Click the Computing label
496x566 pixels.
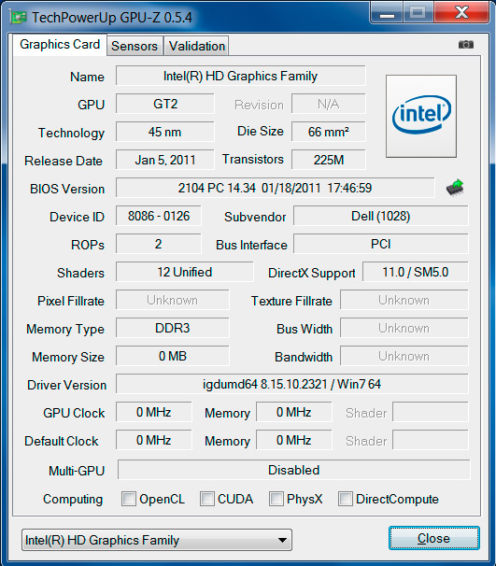tap(73, 500)
